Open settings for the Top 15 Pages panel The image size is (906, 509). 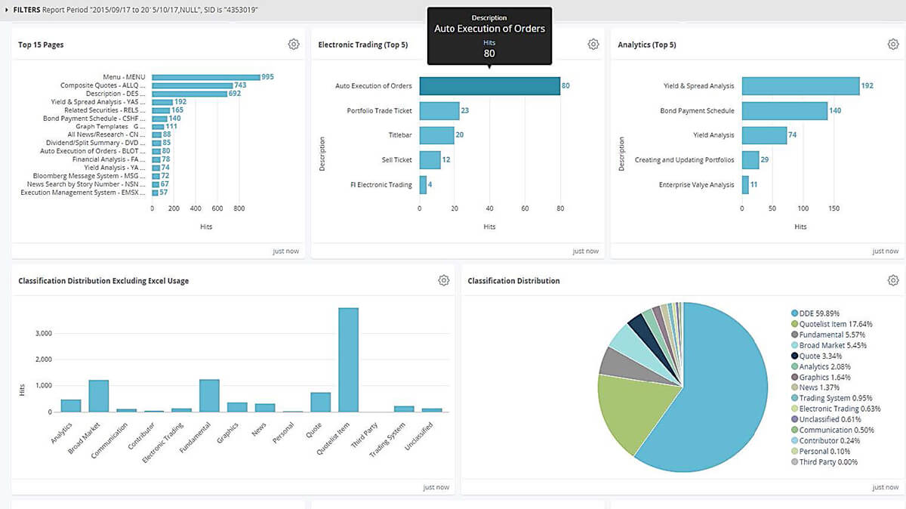click(294, 44)
